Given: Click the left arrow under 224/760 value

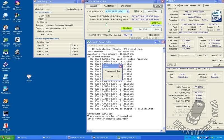Looking at the screenshot, I should point(153,25).
